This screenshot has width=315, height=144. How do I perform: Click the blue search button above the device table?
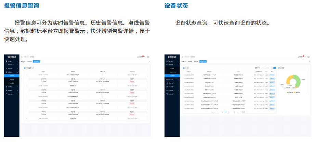274,68
